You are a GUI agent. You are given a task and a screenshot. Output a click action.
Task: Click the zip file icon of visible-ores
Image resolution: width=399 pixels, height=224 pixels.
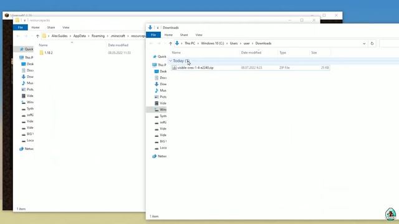point(175,68)
